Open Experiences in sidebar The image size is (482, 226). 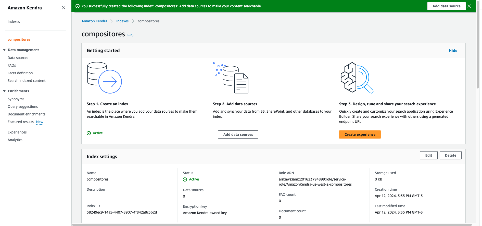click(x=17, y=132)
